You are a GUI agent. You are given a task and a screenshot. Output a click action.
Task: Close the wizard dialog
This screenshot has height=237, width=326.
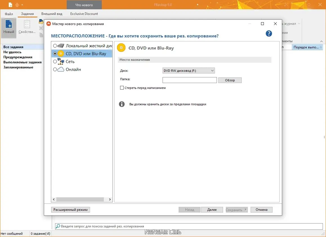[x=275, y=24]
